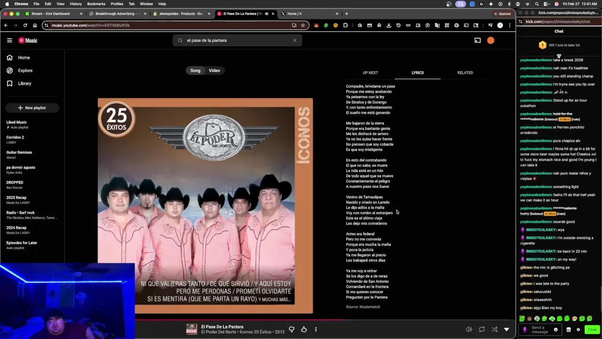The width and height of the screenshot is (602, 339).
Task: Open the Profiles menu
Action: coord(117,4)
